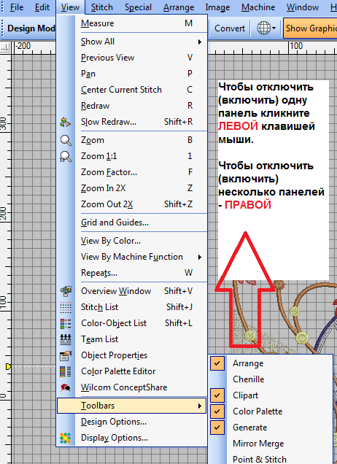Click the Zoom 1:1 magnifier icon

66,156
